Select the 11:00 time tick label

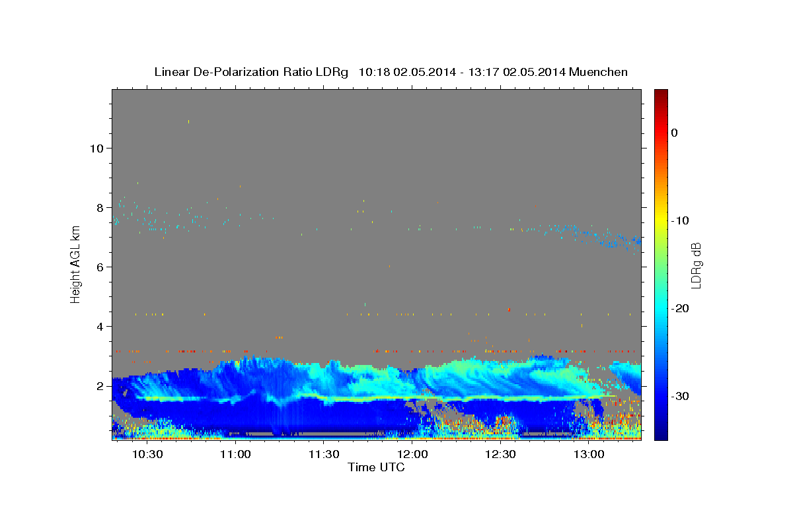235,455
